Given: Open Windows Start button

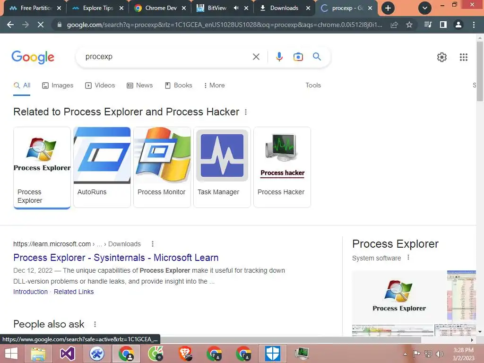Looking at the screenshot, I should coord(11,354).
